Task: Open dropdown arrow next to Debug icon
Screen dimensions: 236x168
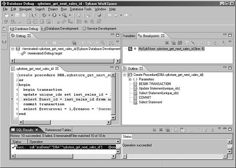Action: [49, 15]
